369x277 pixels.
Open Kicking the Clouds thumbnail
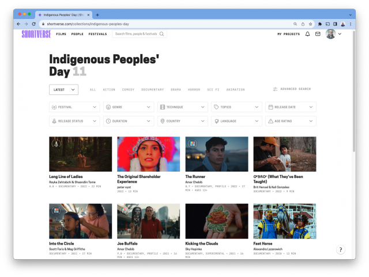coord(217,221)
